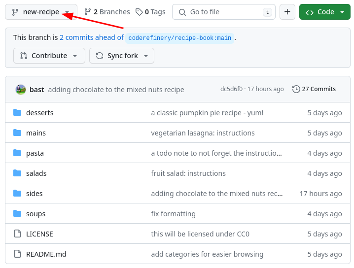Open the pasta folder

(35, 153)
